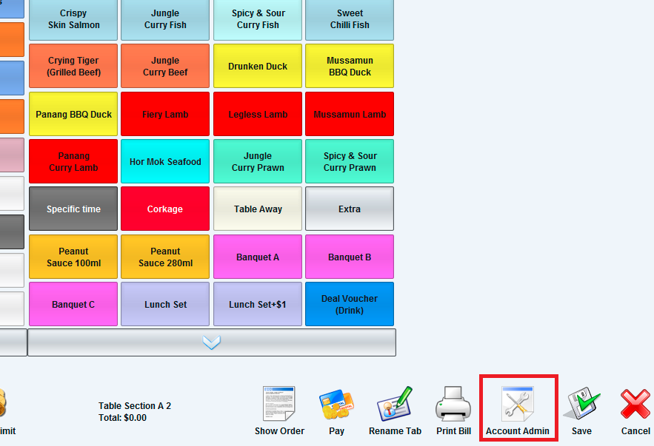
Task: Select Hor Mok Seafood
Action: coord(165,161)
